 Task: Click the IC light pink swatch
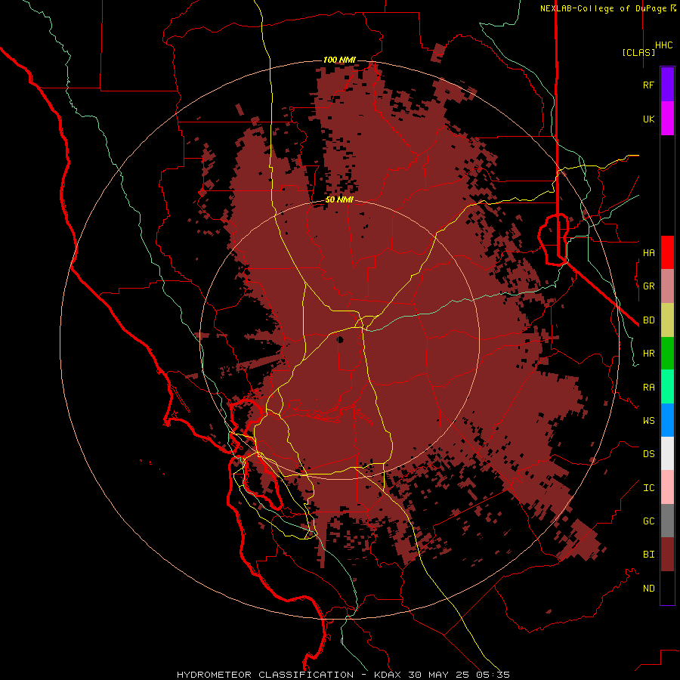point(667,487)
